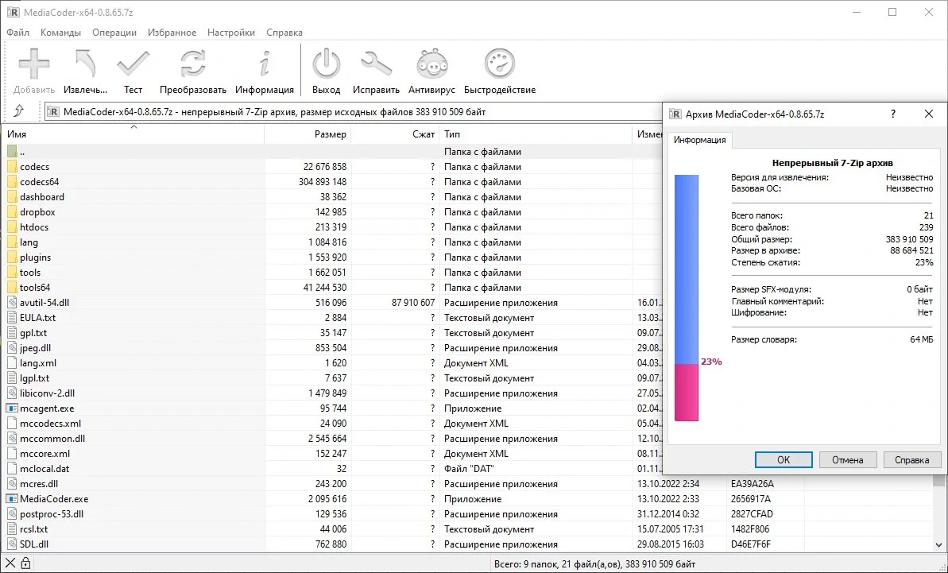Sort by the Сжат column header
Viewport: 948px width, 573px height.
click(x=395, y=134)
